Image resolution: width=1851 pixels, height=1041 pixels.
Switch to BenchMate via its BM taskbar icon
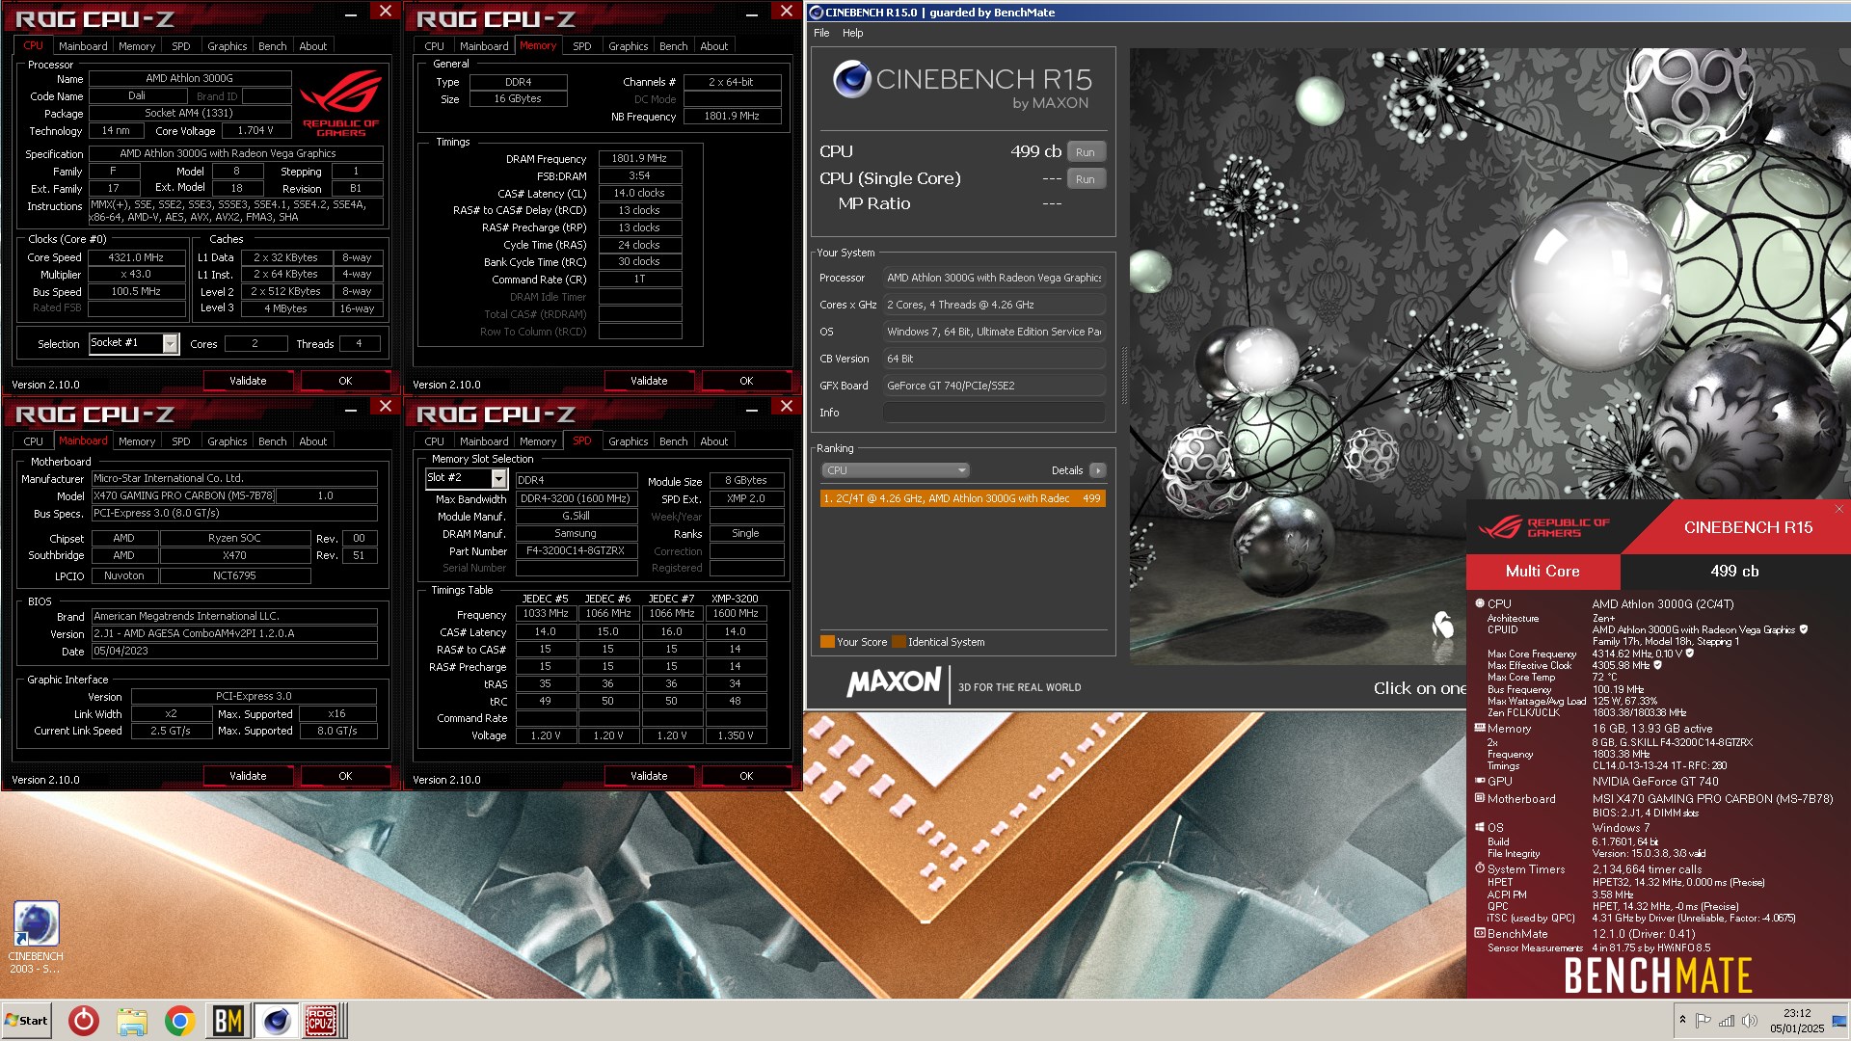tap(228, 1020)
